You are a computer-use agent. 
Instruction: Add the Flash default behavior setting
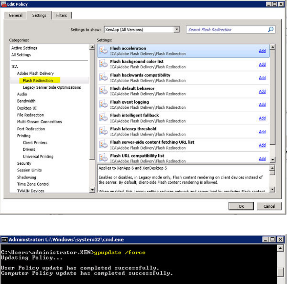tap(262, 91)
